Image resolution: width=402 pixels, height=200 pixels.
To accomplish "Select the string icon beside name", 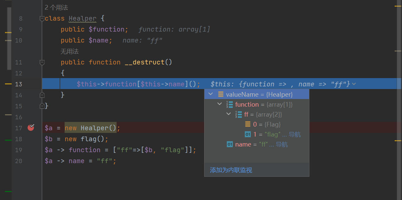I will click(x=230, y=144).
